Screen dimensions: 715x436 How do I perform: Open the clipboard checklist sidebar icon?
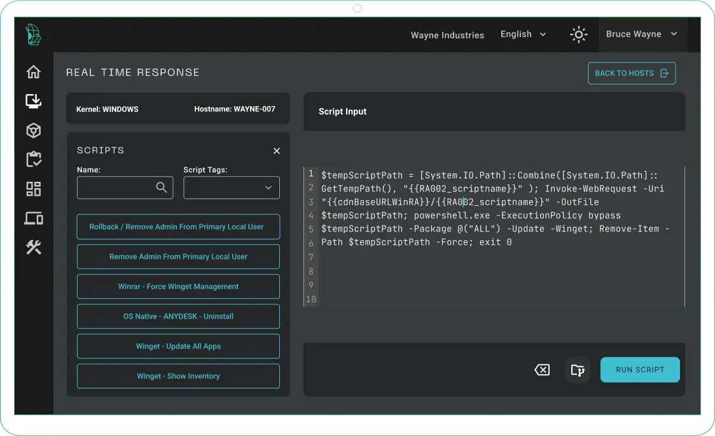[33, 160]
